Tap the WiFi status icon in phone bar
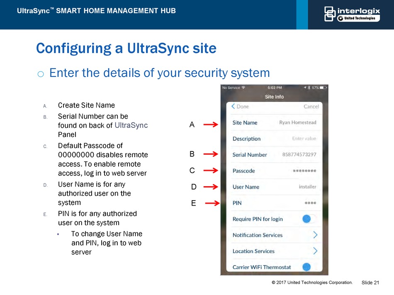 [243, 88]
